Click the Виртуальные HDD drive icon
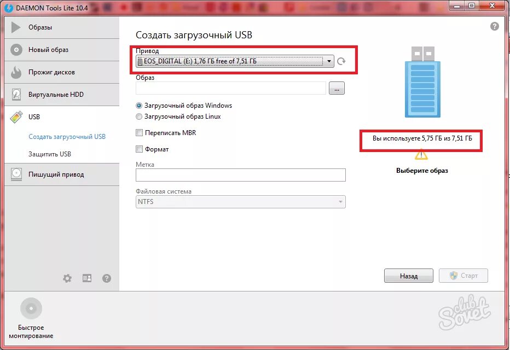 (16, 95)
